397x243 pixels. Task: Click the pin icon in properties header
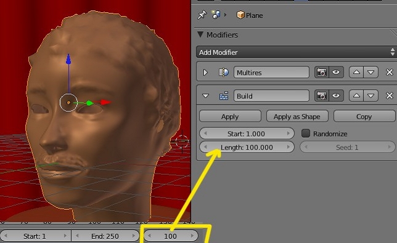coord(202,15)
